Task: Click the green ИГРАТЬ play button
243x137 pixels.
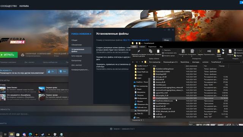Action: tap(9, 55)
